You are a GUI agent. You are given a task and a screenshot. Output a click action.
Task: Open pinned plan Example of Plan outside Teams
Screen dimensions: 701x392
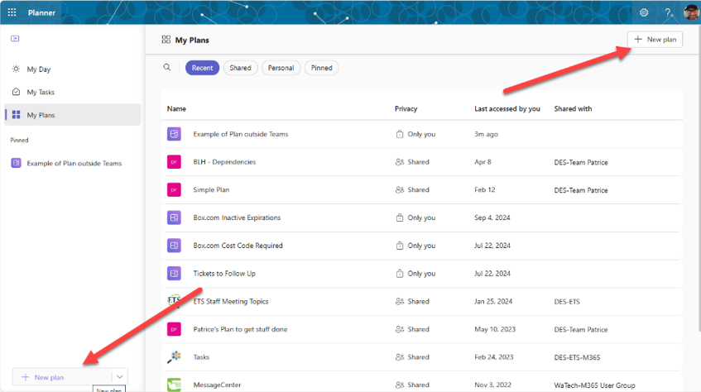[73, 163]
